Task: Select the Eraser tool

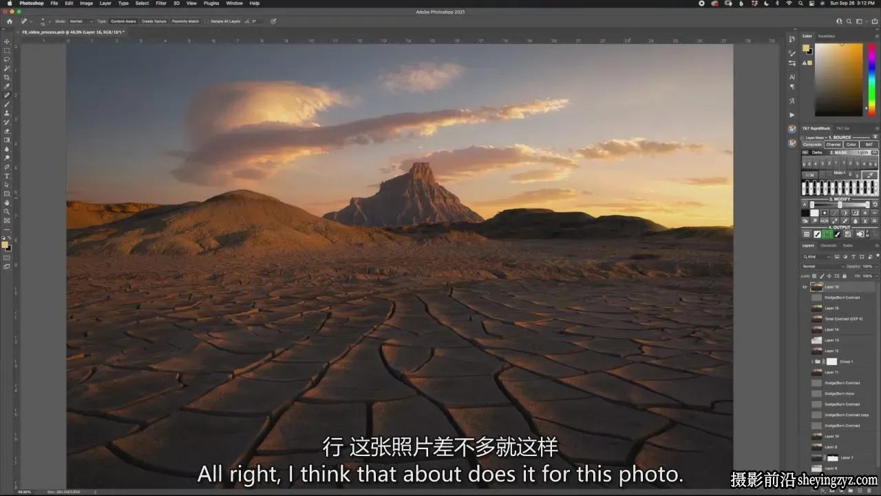Action: point(7,131)
